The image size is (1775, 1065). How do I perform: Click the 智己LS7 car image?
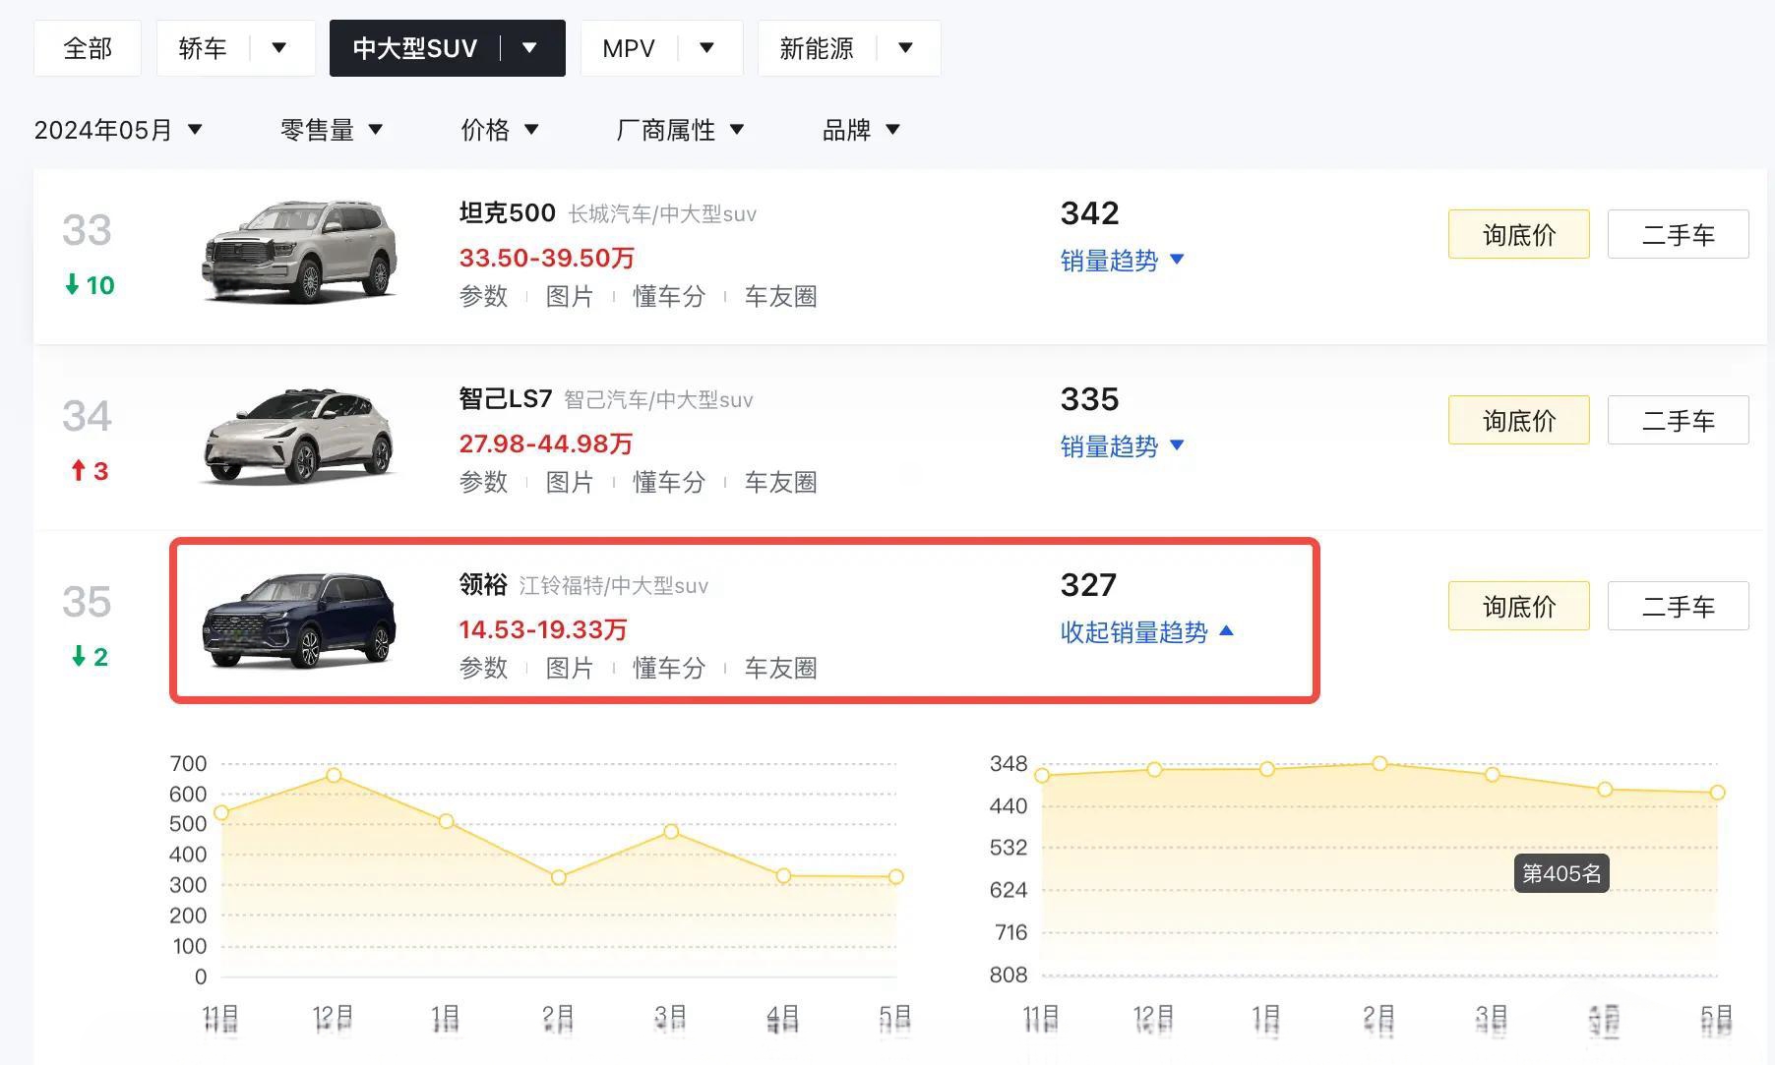[299, 438]
